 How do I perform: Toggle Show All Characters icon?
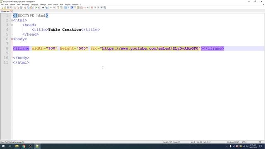click(x=69, y=7)
